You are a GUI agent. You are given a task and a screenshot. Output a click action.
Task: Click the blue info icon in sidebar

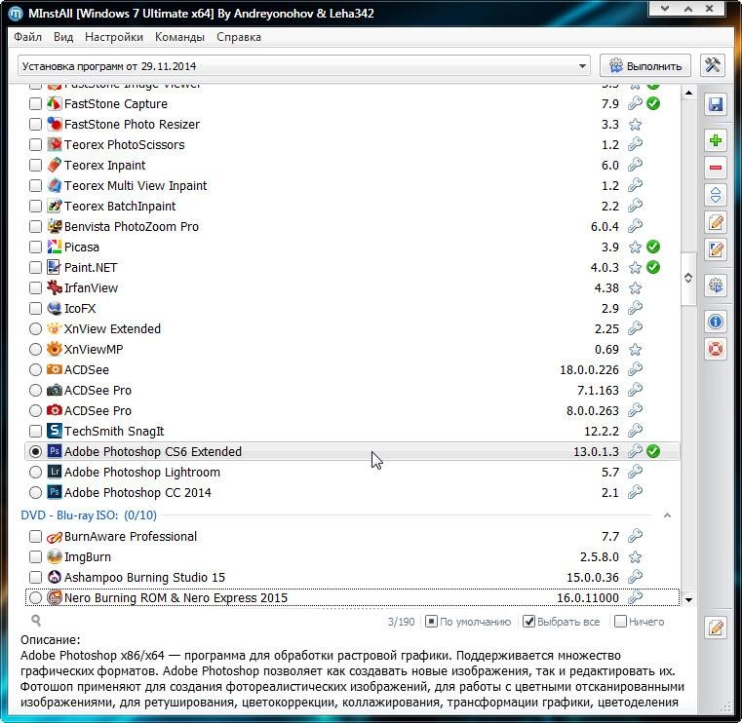click(x=715, y=322)
